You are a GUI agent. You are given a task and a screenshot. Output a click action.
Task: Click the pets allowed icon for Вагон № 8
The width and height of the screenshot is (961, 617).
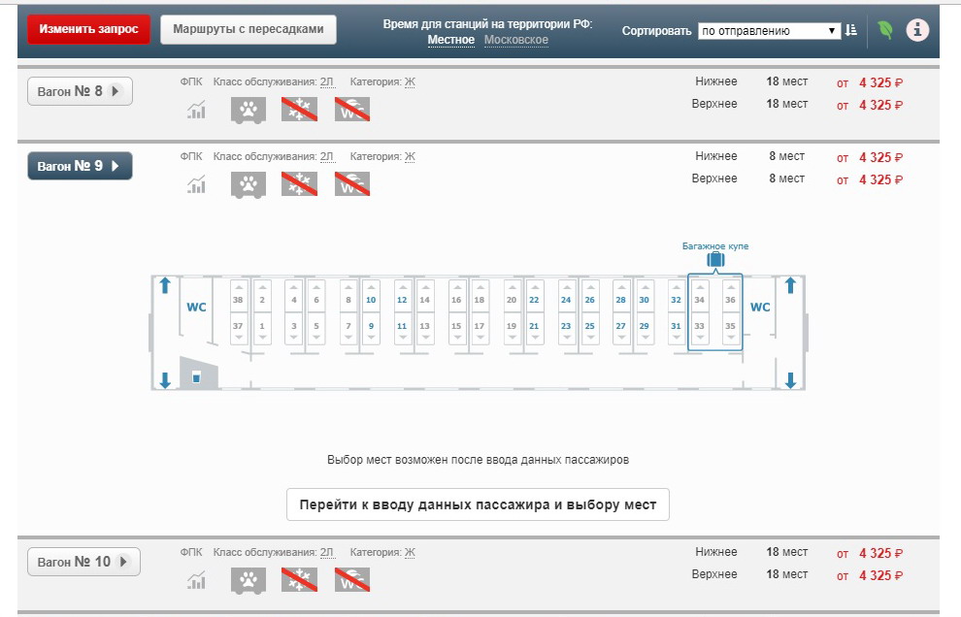click(x=249, y=110)
